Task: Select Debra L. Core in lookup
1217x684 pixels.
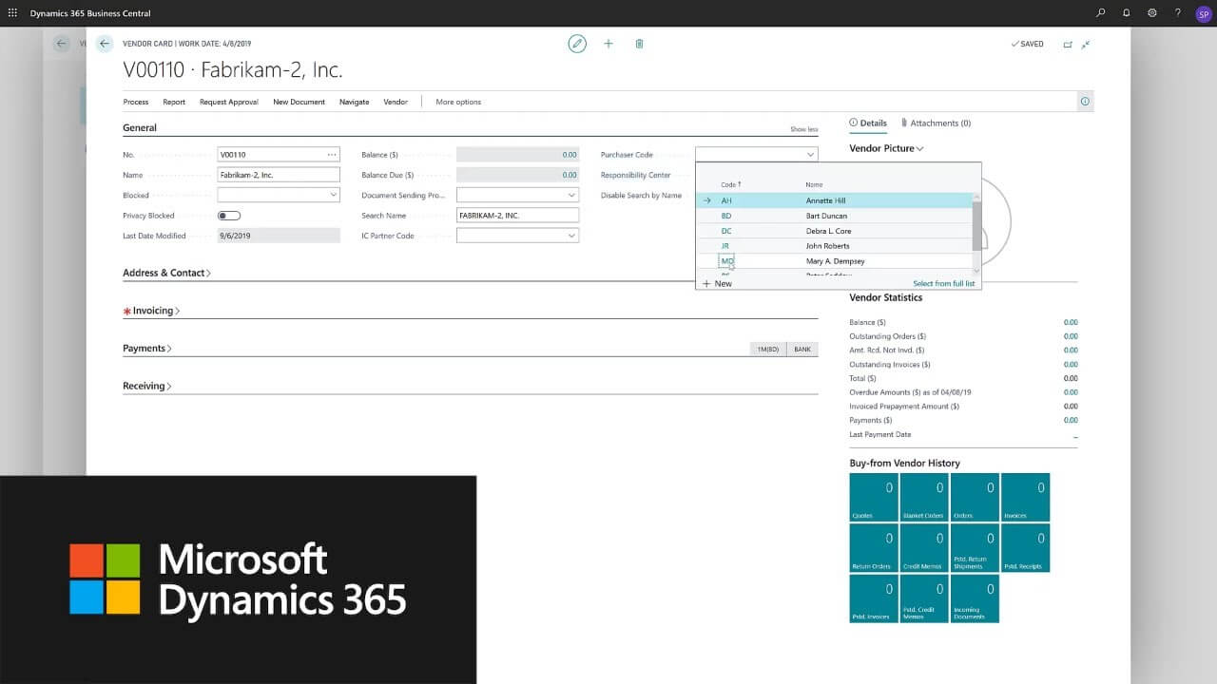Action: pos(829,231)
